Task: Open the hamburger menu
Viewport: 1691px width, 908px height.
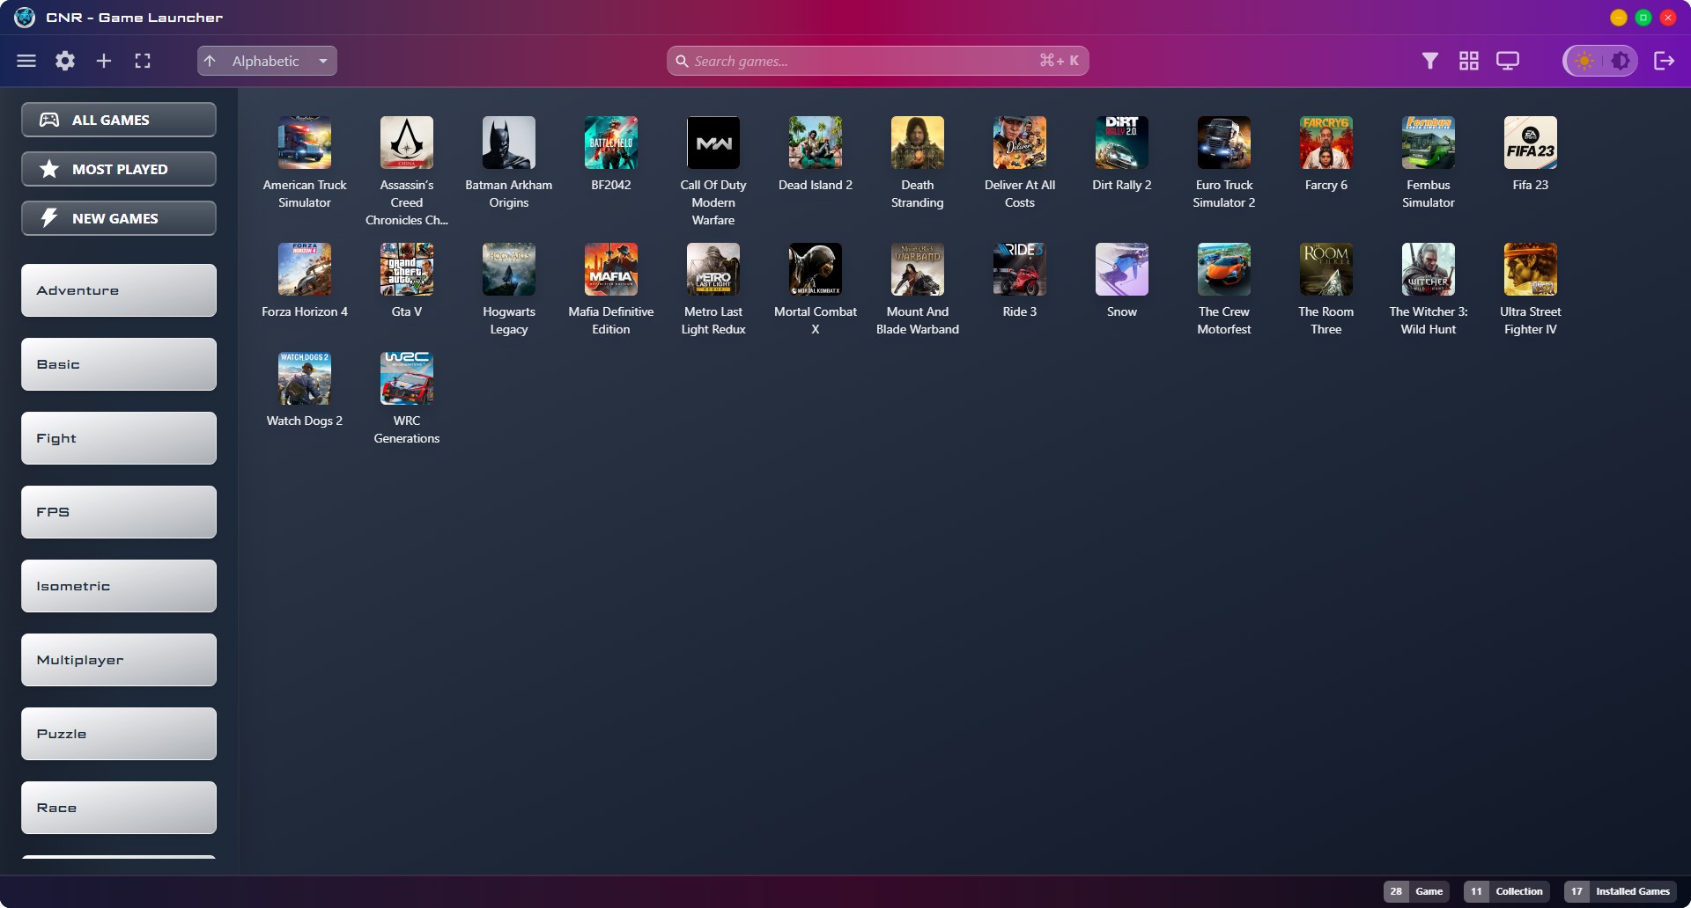Action: point(26,61)
